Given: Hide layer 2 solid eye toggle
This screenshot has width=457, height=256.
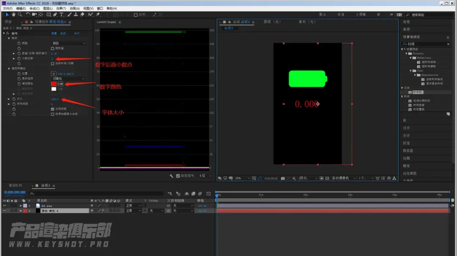Looking at the screenshot, I should pyautogui.click(x=4, y=211).
